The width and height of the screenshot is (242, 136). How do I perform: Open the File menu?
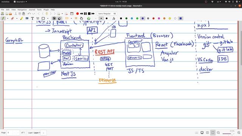tap(3, 9)
